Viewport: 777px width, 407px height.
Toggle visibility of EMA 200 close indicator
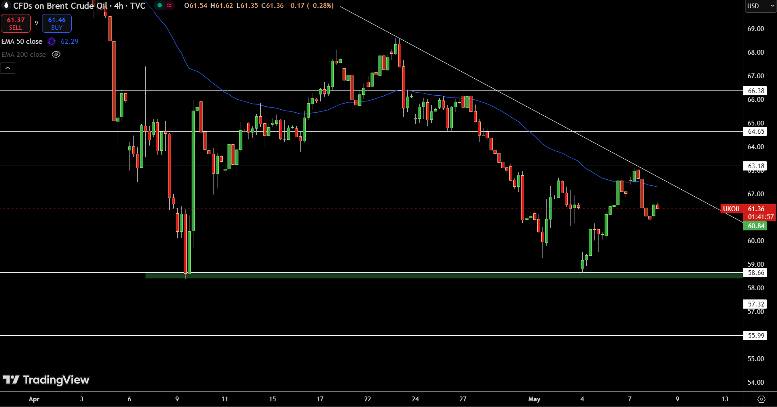(56, 55)
